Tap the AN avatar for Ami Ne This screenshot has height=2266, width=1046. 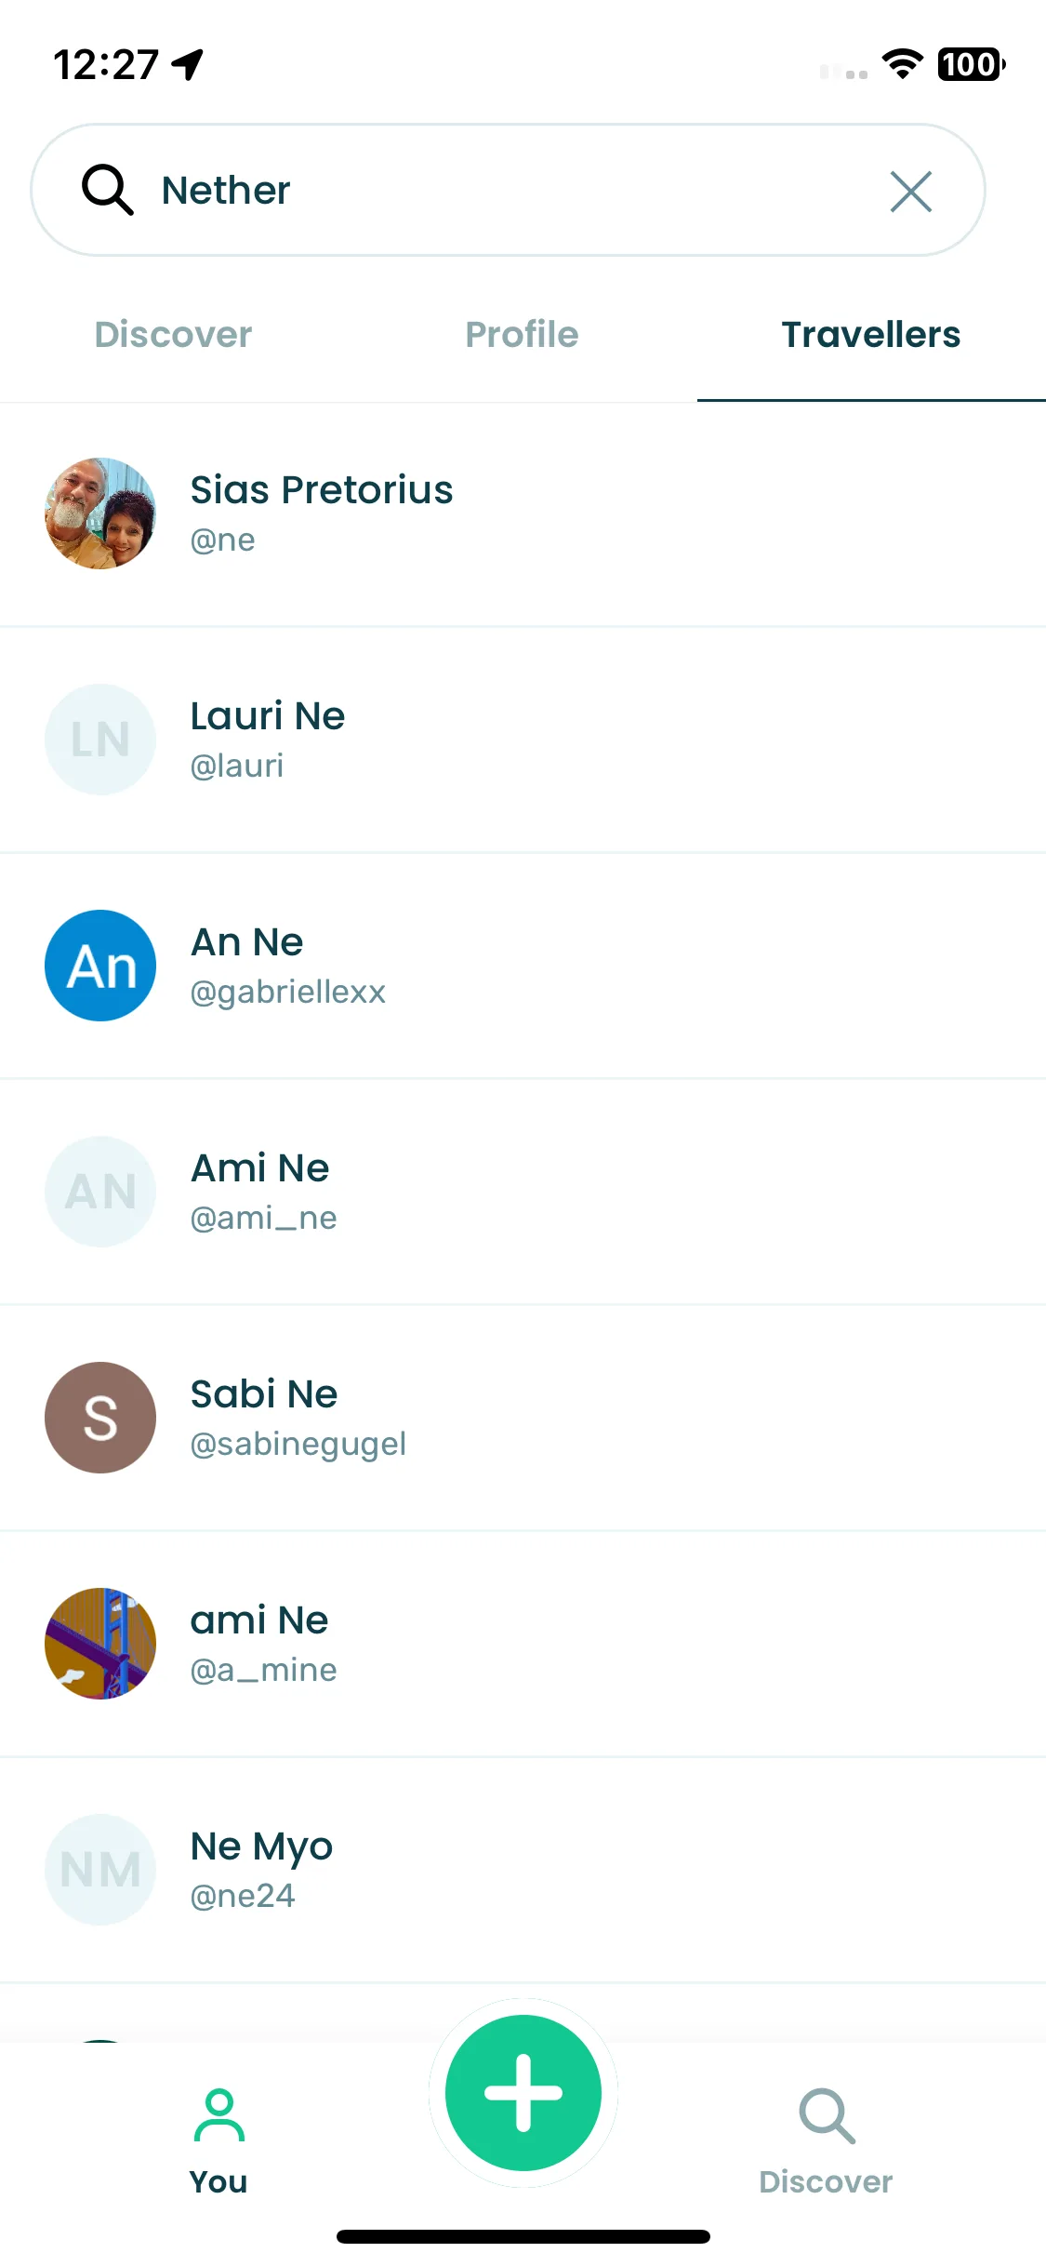[x=100, y=1192]
